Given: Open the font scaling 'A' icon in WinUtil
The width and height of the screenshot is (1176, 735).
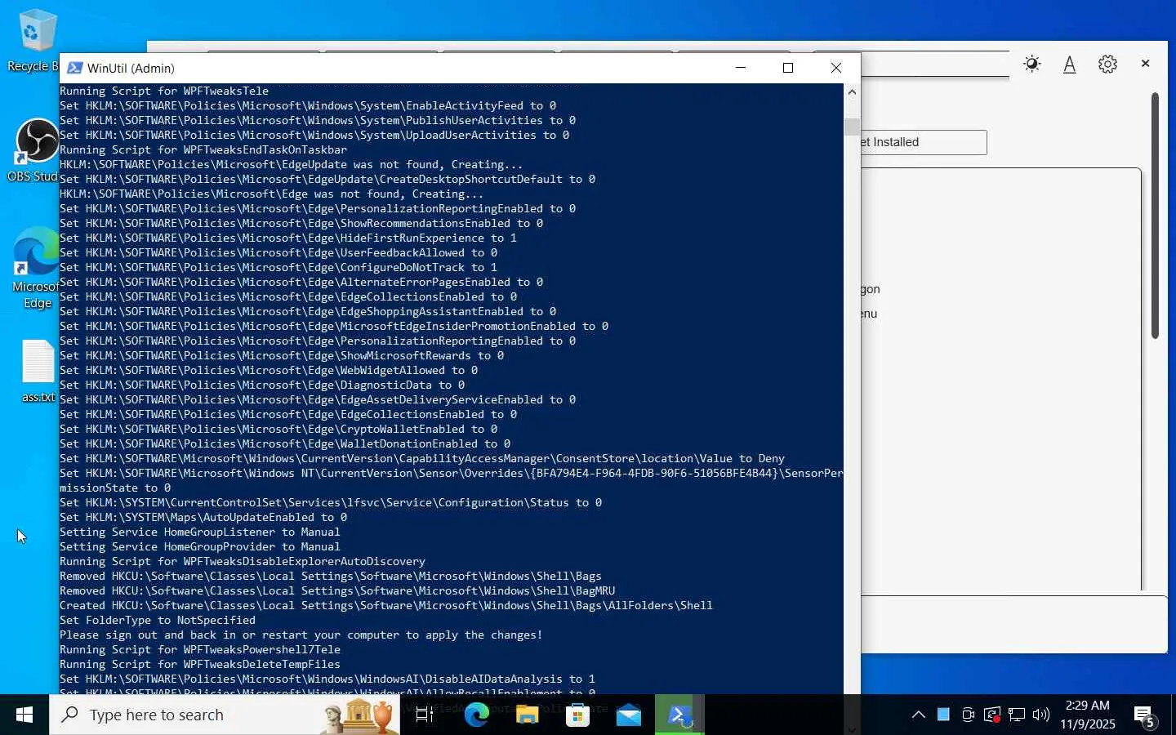Looking at the screenshot, I should point(1069,65).
